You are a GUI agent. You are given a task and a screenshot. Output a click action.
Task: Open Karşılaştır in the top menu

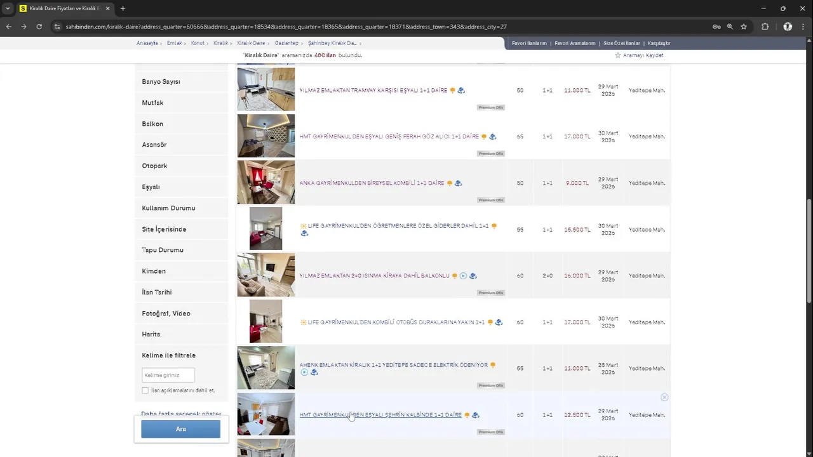(659, 43)
